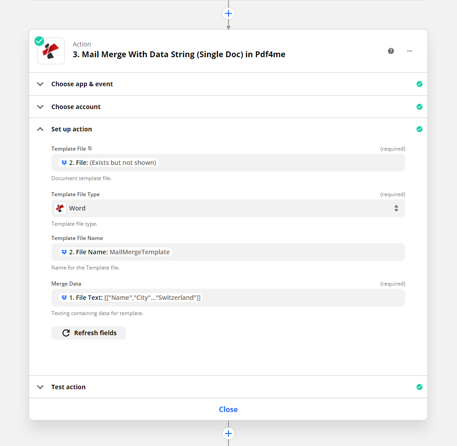
Task: Click into the Merge Data input field
Action: pos(228,298)
